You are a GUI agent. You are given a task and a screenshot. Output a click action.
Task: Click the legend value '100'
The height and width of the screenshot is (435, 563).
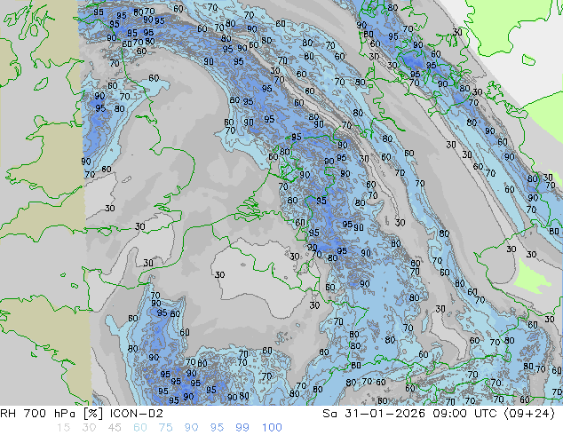tap(272, 428)
